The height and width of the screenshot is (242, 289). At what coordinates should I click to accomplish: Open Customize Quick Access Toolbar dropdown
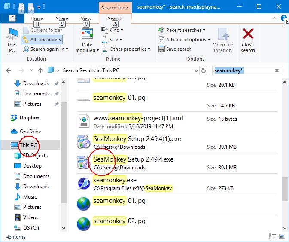tap(39, 7)
